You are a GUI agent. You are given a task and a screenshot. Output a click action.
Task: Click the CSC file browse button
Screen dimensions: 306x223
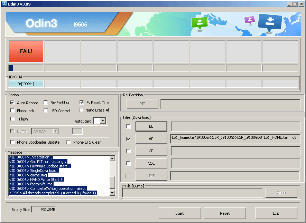pos(151,163)
